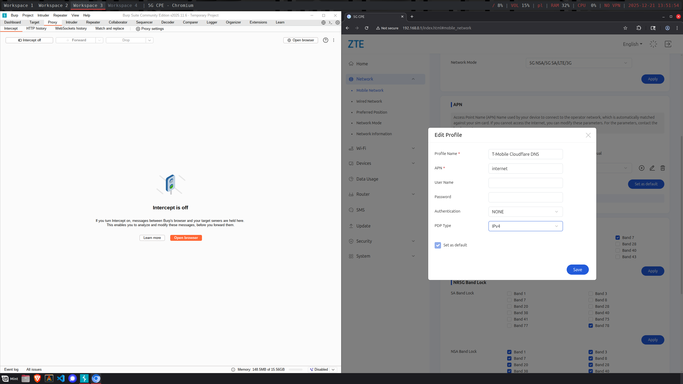This screenshot has width=683, height=384.
Task: Toggle the Intercept off button
Action: tap(29, 40)
